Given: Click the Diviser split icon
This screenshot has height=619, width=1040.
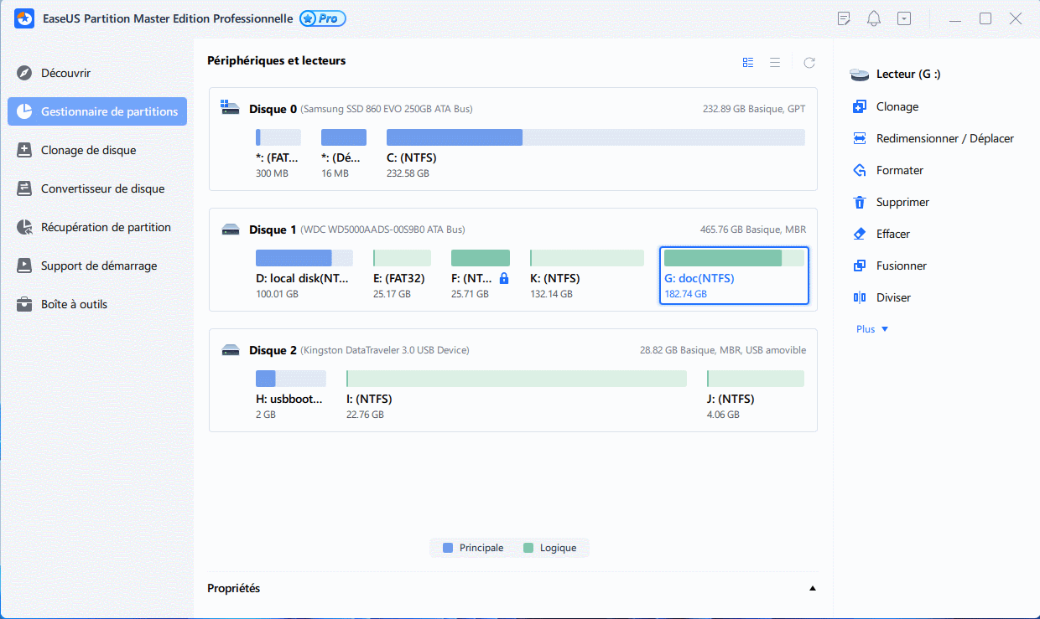Looking at the screenshot, I should (x=859, y=297).
